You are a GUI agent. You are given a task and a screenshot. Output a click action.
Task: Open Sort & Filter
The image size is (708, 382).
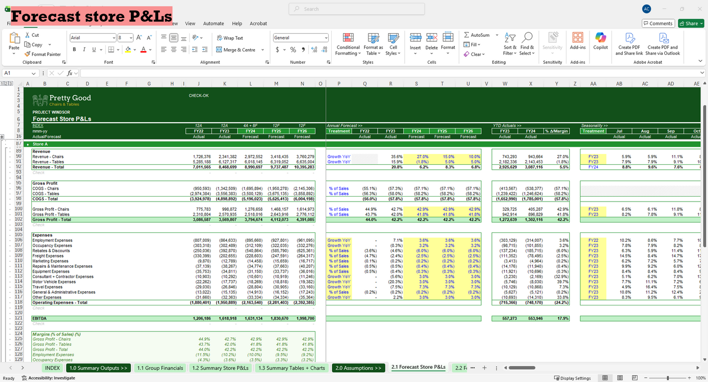510,44
